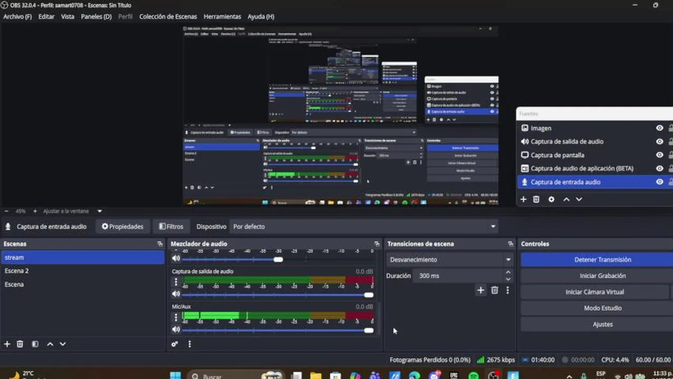This screenshot has height=379, width=673.
Task: Click the Imagen source picture icon
Action: click(x=524, y=128)
